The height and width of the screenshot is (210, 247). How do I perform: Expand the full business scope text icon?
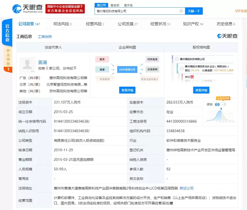tap(171, 203)
